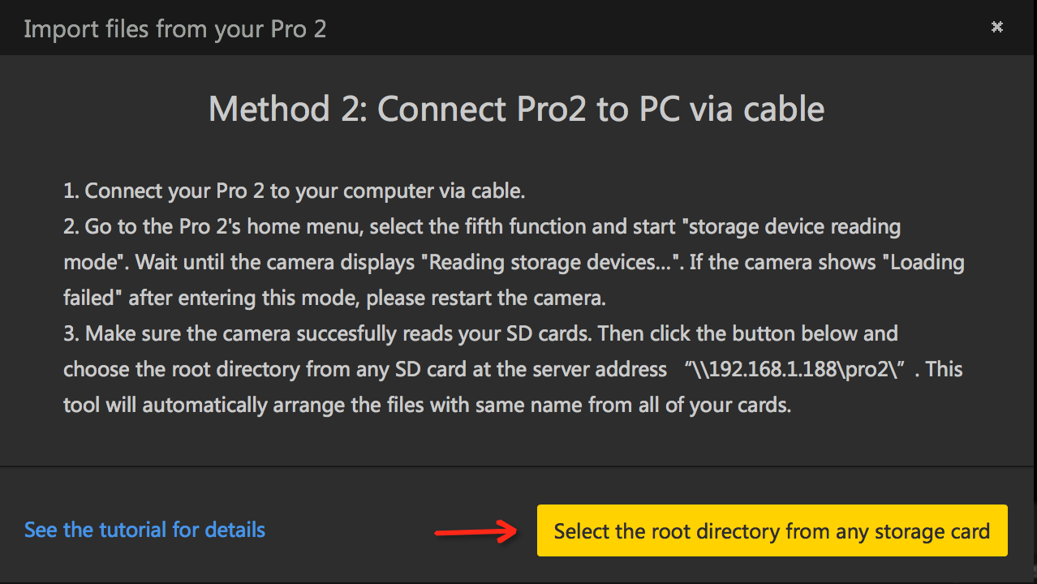Click the quoted 'storage device reading' text

point(794,226)
